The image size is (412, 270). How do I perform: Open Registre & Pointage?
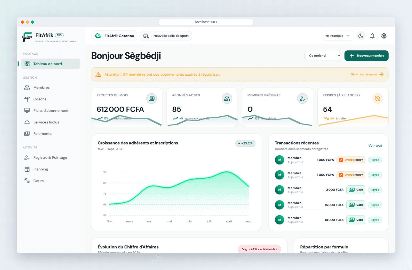(50, 158)
